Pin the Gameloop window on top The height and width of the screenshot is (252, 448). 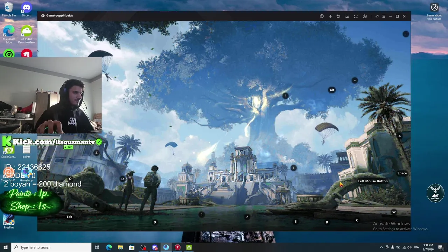(x=377, y=16)
